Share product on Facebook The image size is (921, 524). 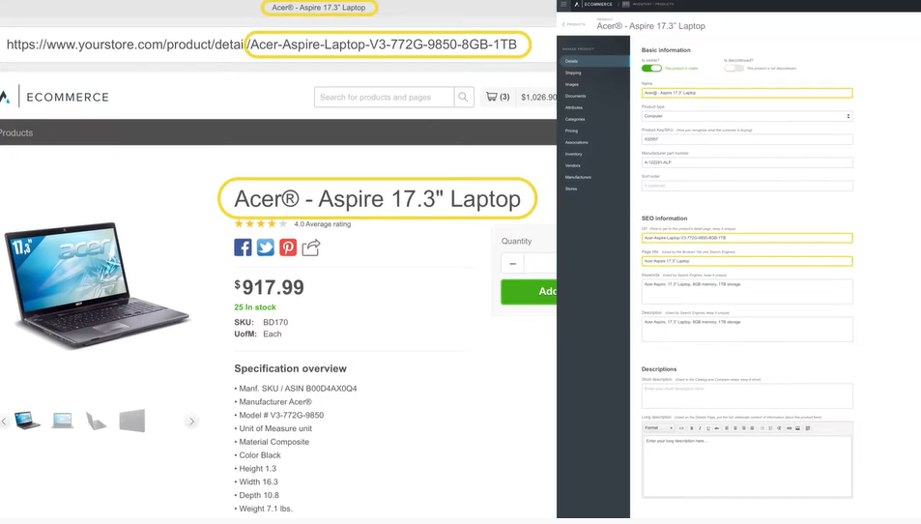point(243,247)
